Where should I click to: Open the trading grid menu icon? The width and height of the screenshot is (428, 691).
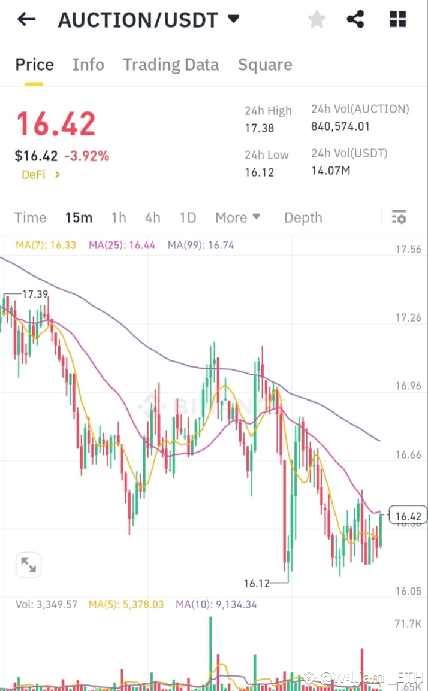point(397,19)
